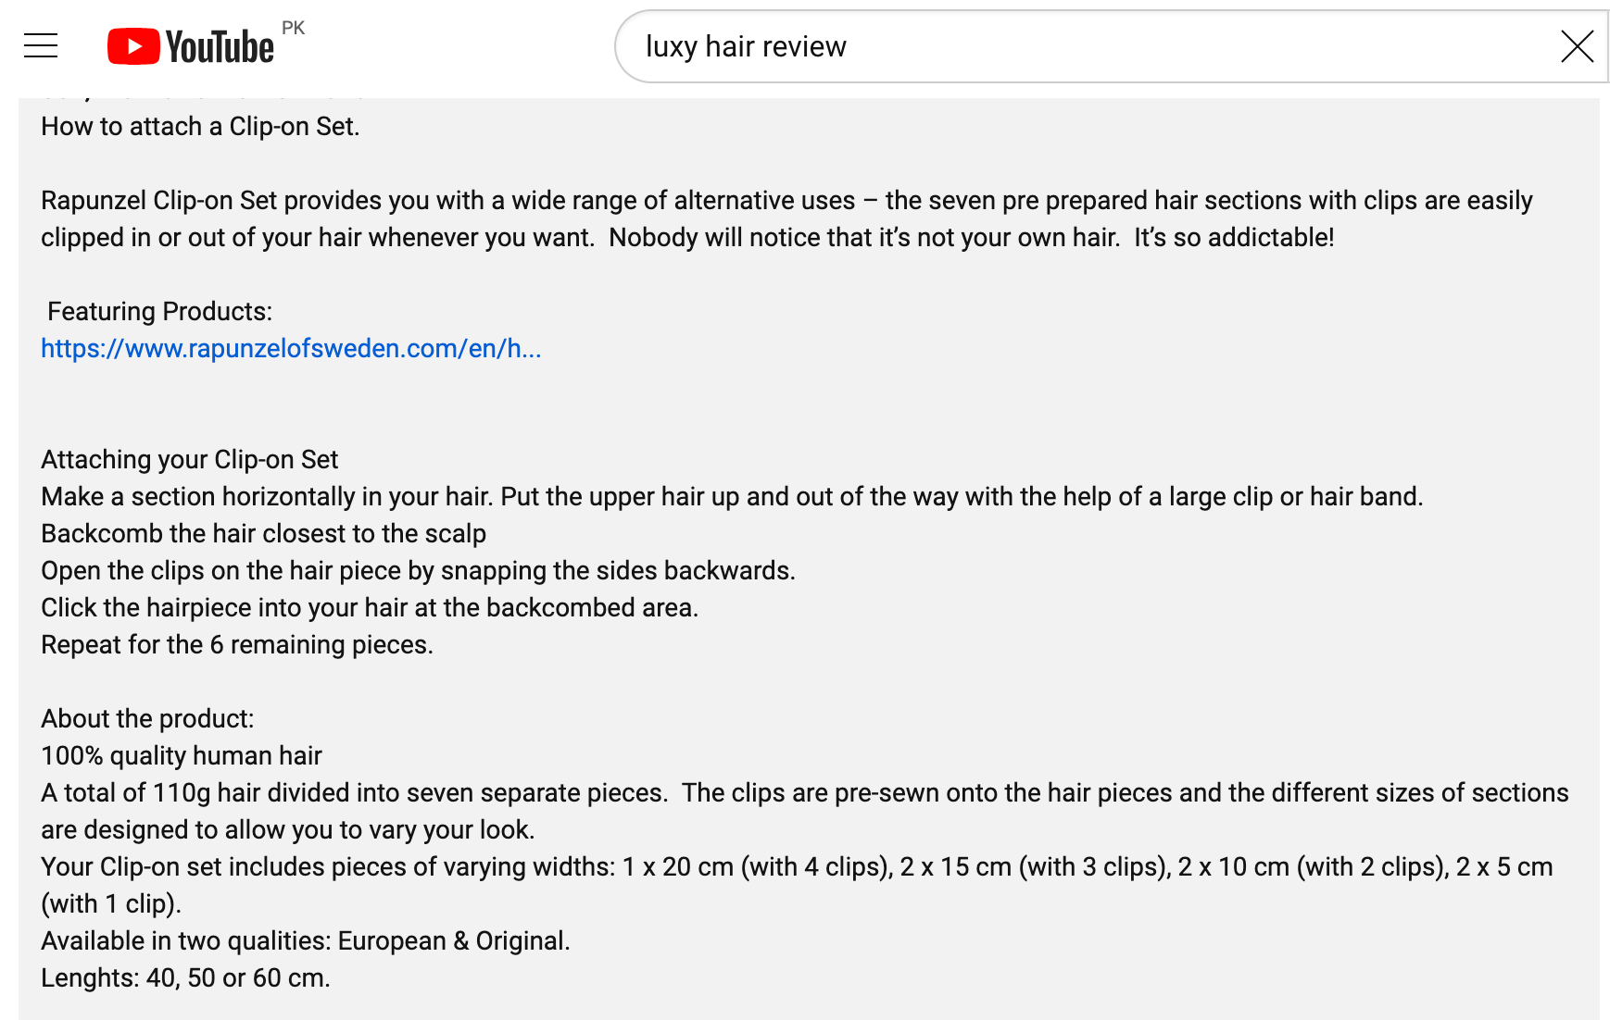Click the 'Repeat for the 6 remaining pieces.' line
The height and width of the screenshot is (1020, 1610).
(237, 645)
